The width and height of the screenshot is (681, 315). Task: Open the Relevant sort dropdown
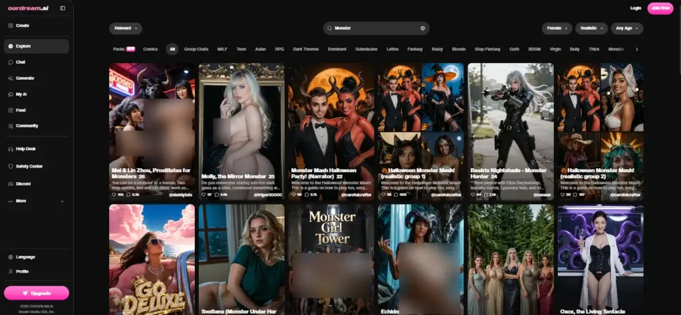[x=126, y=28]
